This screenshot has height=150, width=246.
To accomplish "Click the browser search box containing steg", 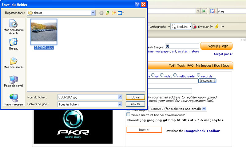I will click(x=232, y=11).
